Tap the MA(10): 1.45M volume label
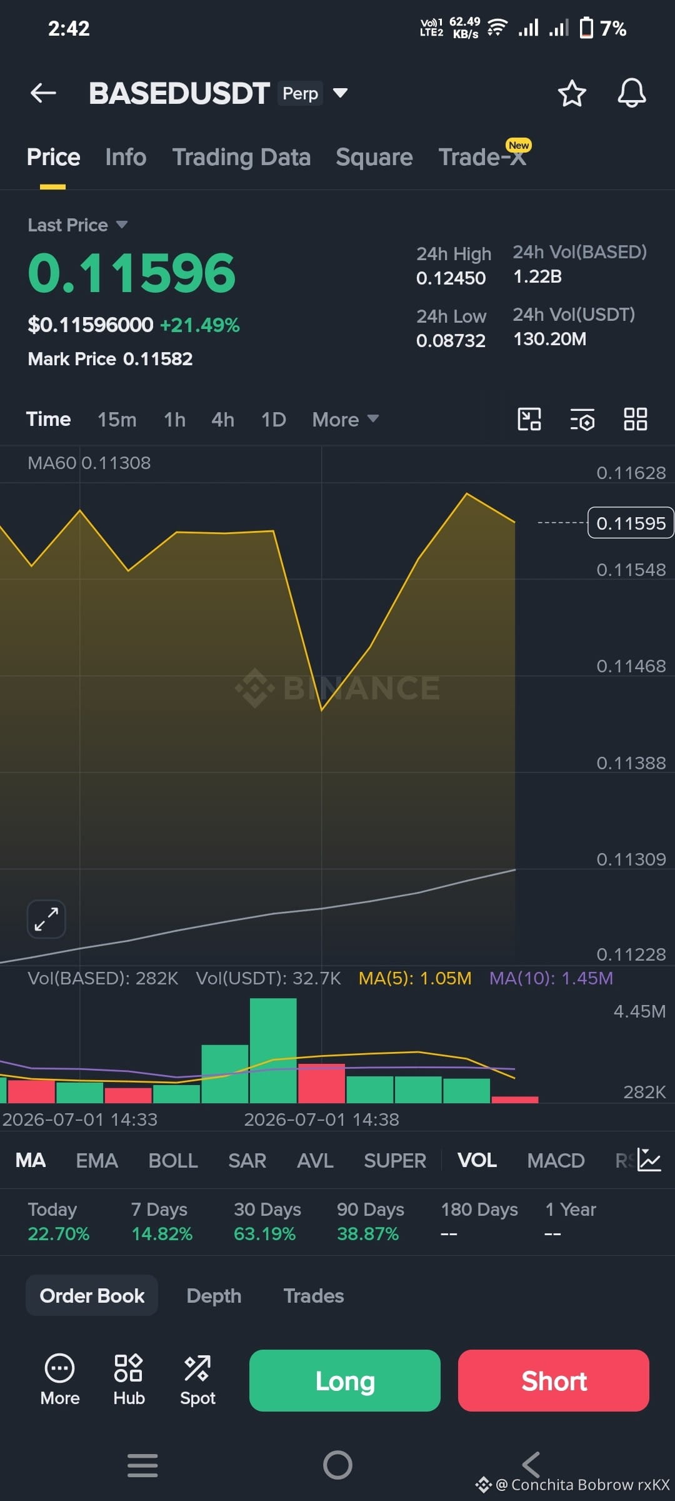 551,978
